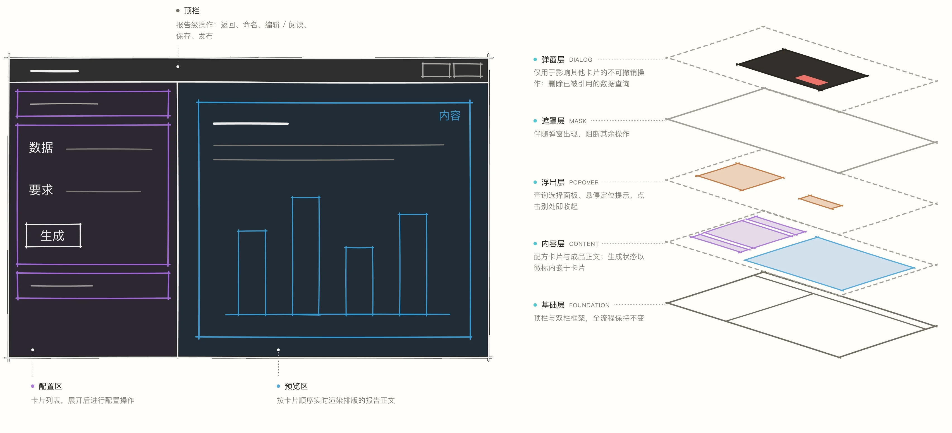Select the leftmost bar in the bar chart
Viewport: 952px width, 433px height.
pyautogui.click(x=252, y=273)
